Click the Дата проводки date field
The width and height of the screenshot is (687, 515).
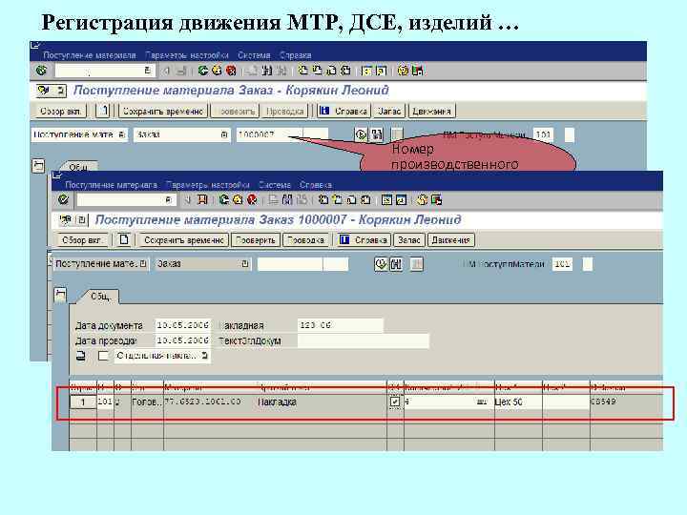(182, 340)
